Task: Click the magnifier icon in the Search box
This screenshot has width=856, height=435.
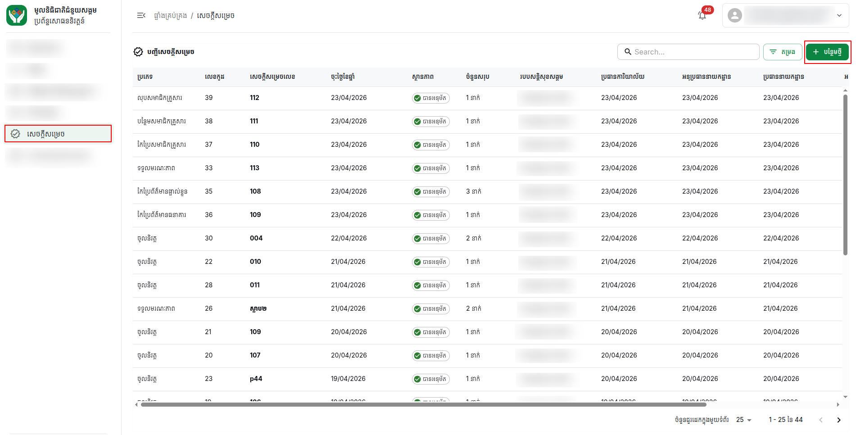Action: tap(628, 52)
